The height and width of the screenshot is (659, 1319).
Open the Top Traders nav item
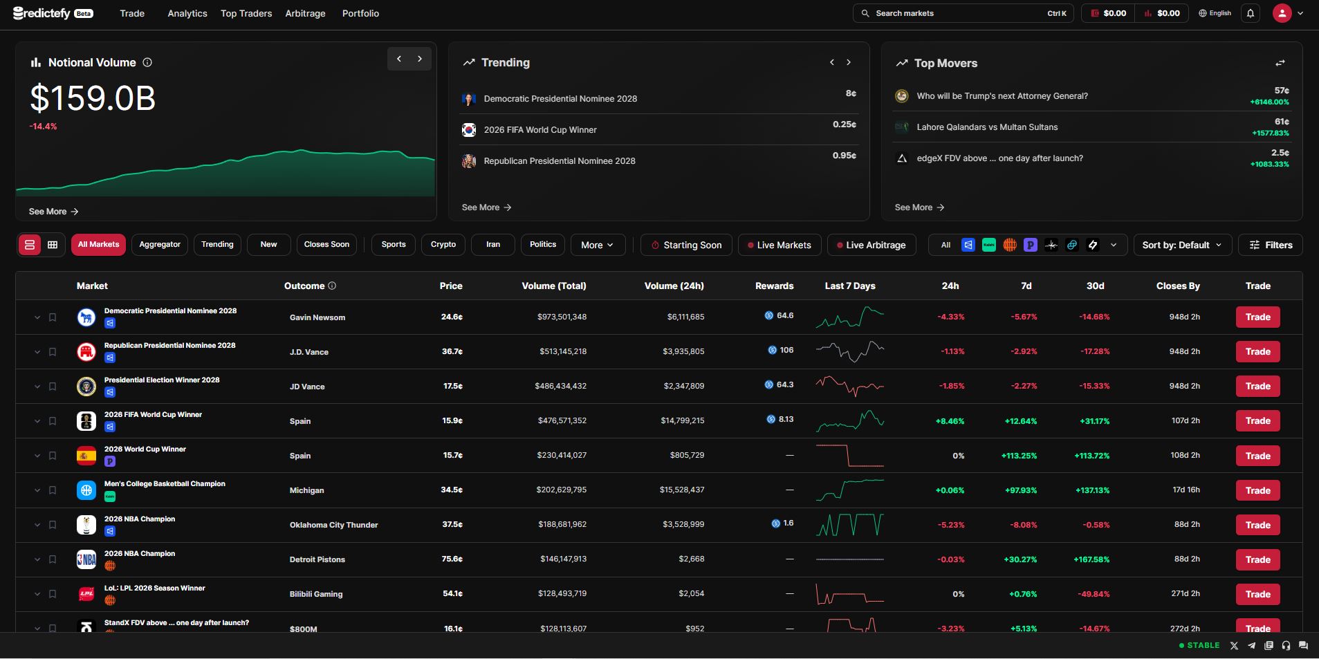click(246, 13)
